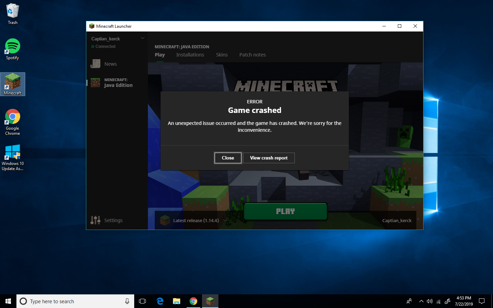Switch to the Installations tab
493x308 pixels.
190,55
